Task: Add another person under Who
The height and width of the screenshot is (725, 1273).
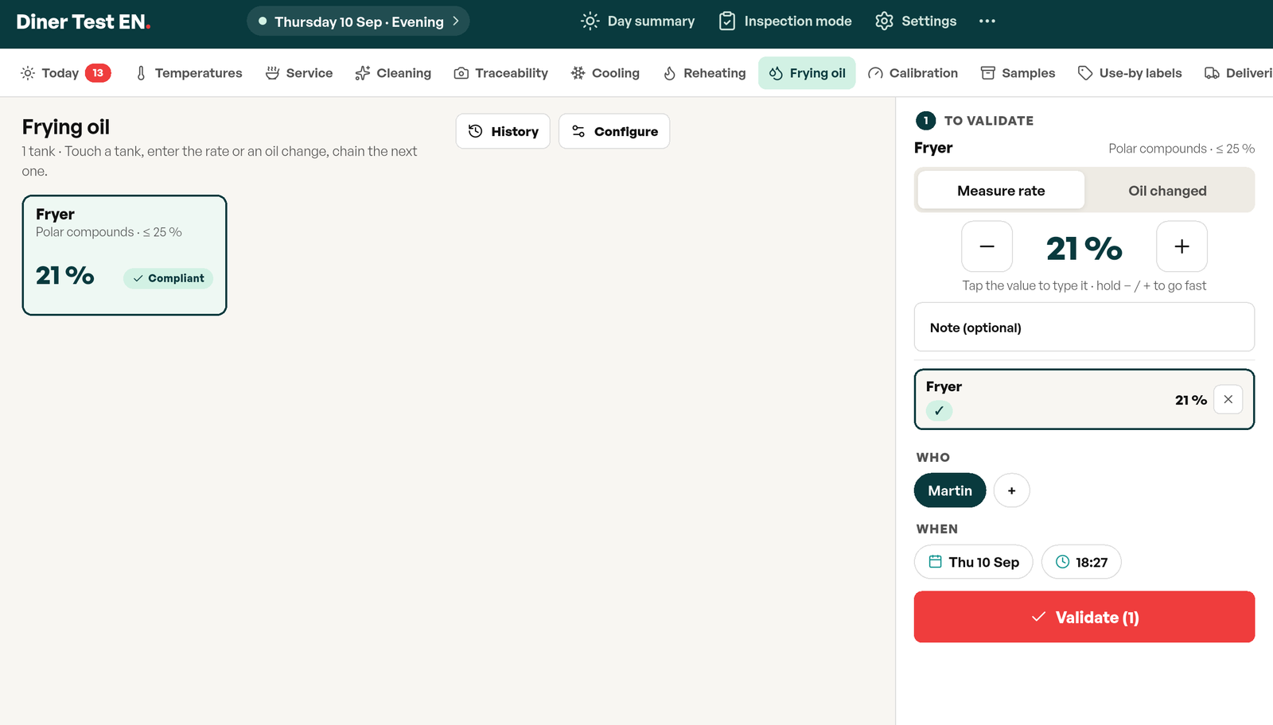Action: [1012, 490]
